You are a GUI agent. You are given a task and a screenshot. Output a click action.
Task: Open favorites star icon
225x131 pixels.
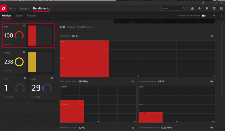[199, 8]
